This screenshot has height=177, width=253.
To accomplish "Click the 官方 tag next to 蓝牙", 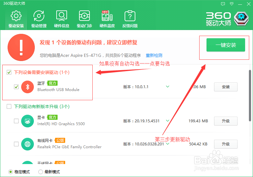I will (52, 83).
